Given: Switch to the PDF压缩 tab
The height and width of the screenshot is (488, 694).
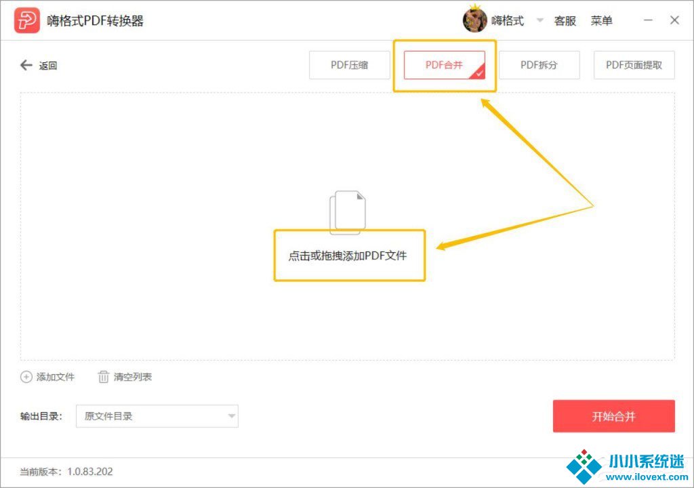Looking at the screenshot, I should pyautogui.click(x=350, y=65).
